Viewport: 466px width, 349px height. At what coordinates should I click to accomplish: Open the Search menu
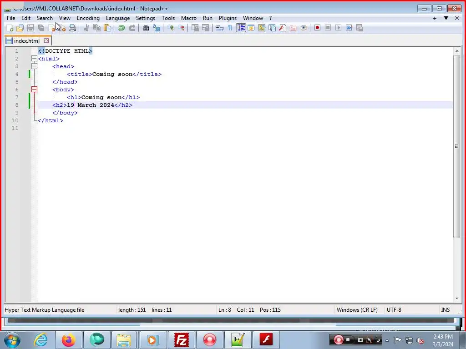coord(45,18)
